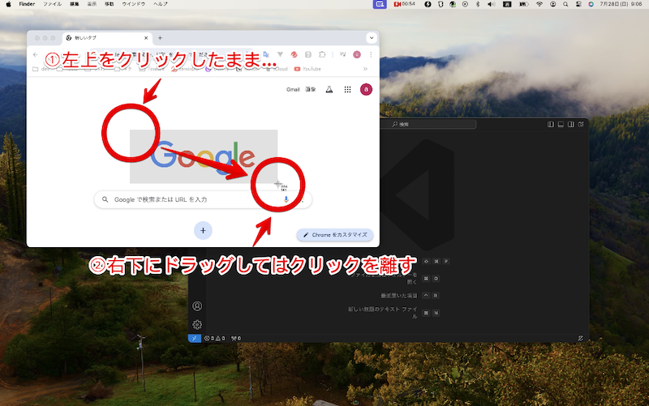Screen dimensions: 649x406
Task: Open the Chrome extensions puzzle icon
Action: (322, 54)
